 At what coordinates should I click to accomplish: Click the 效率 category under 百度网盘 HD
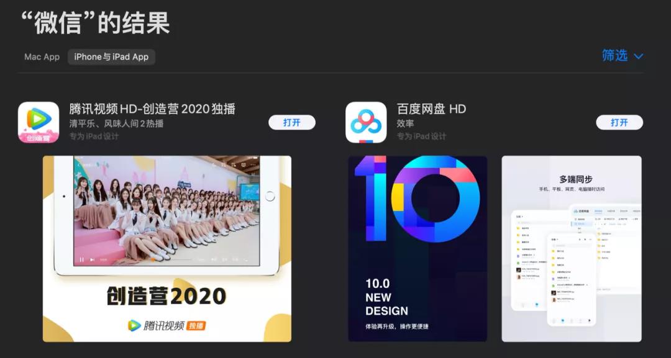pyautogui.click(x=405, y=123)
